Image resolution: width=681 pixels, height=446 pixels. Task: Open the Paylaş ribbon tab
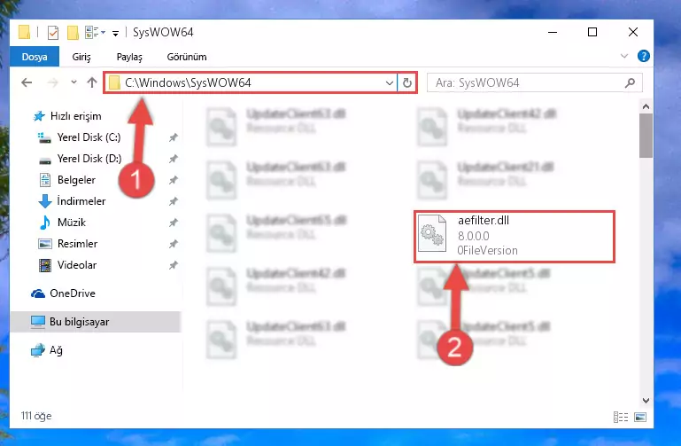click(x=129, y=57)
